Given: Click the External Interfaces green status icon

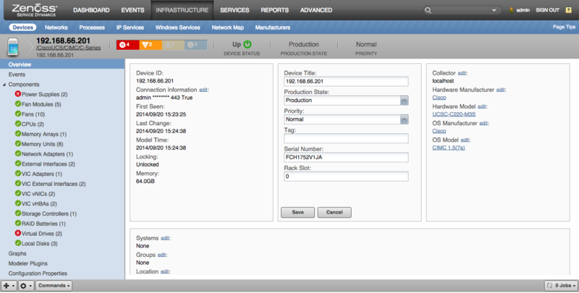Looking at the screenshot, I should click(x=17, y=164).
